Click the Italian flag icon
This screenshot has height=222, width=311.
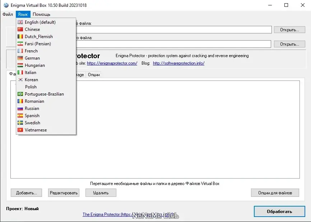click(x=20, y=73)
